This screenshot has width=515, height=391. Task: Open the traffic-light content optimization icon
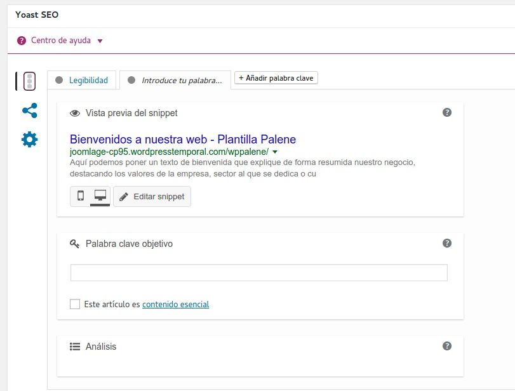pos(29,81)
